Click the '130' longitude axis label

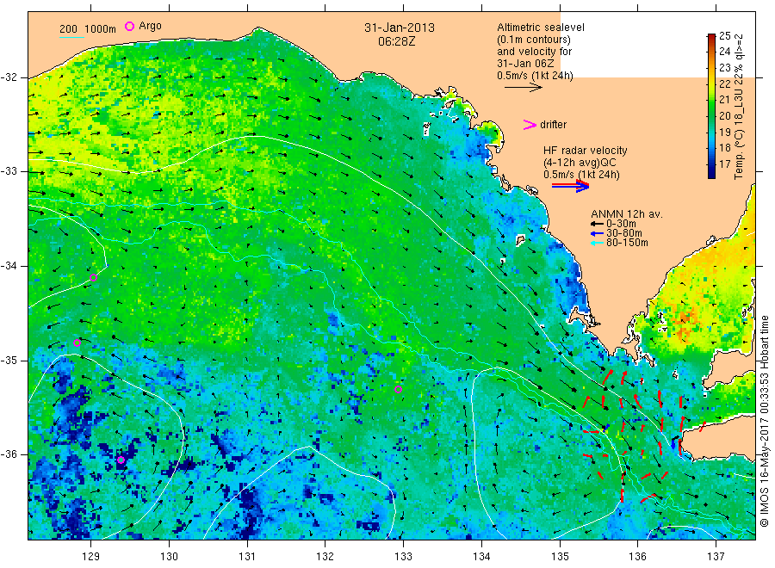(x=169, y=557)
